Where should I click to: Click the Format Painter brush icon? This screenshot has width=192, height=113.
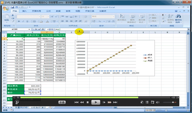(13, 21)
